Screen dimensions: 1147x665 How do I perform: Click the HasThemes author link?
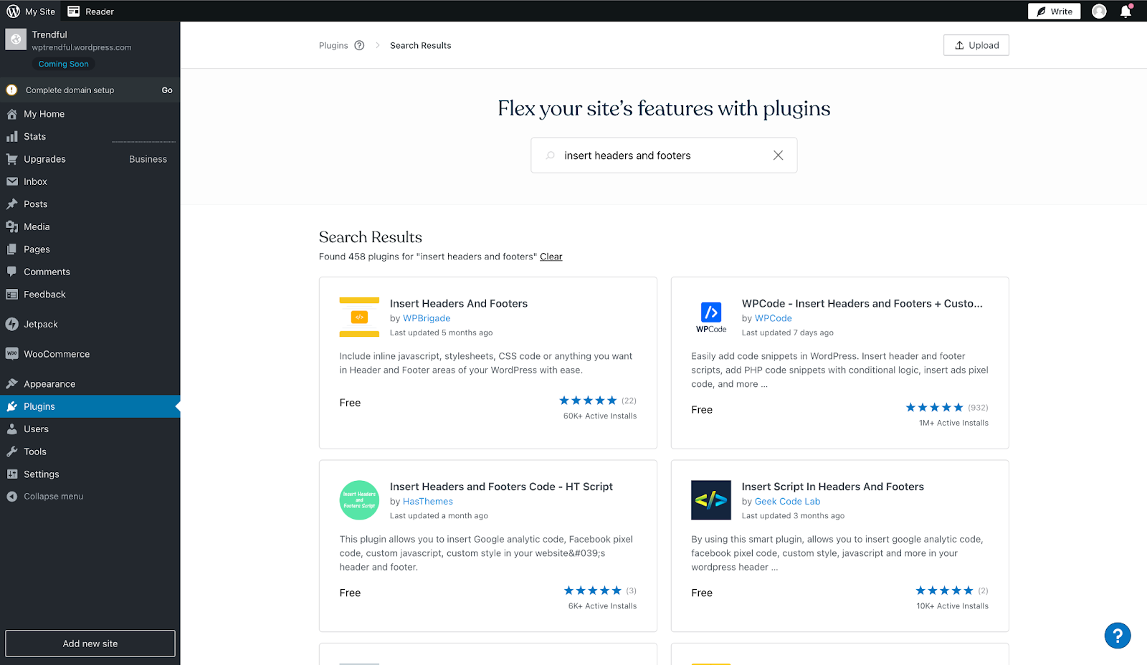pos(428,502)
